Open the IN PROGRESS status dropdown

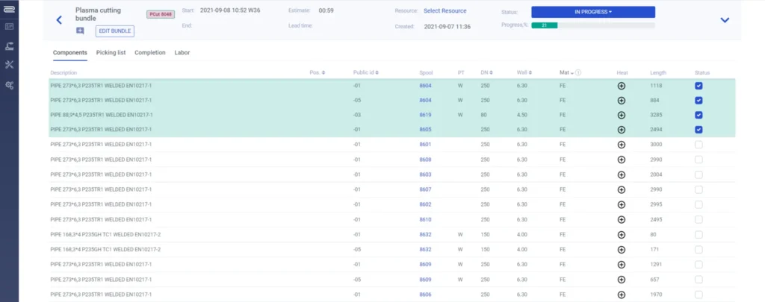(x=592, y=12)
